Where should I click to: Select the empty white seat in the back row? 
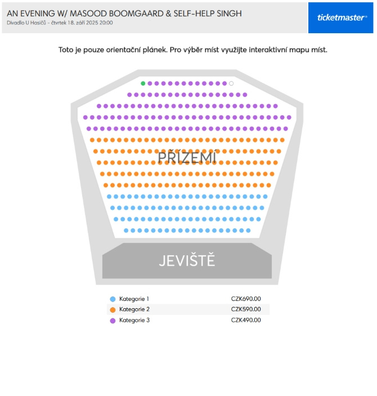[x=231, y=83]
